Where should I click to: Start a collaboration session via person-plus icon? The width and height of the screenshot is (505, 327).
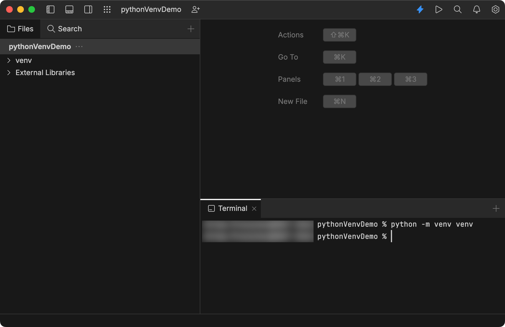tap(195, 9)
